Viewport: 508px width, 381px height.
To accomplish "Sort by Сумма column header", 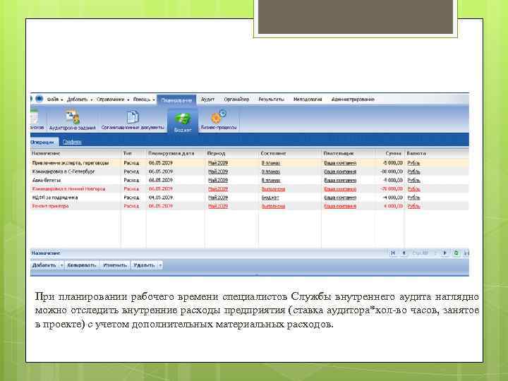I will coord(389,153).
